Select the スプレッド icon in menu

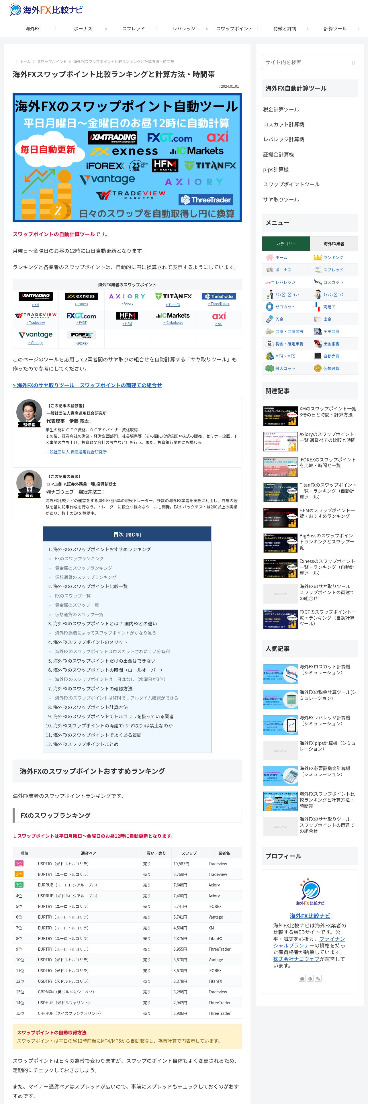pos(318,270)
